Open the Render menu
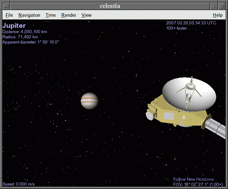Image resolution: width=228 pixels, height=189 pixels. [x=69, y=15]
